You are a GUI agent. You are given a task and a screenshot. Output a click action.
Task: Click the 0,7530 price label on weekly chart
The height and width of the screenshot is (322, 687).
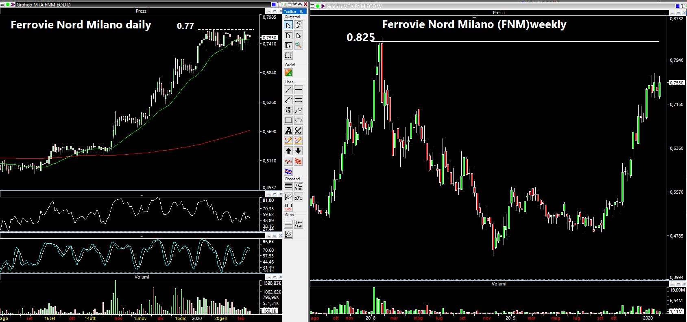pos(677,82)
